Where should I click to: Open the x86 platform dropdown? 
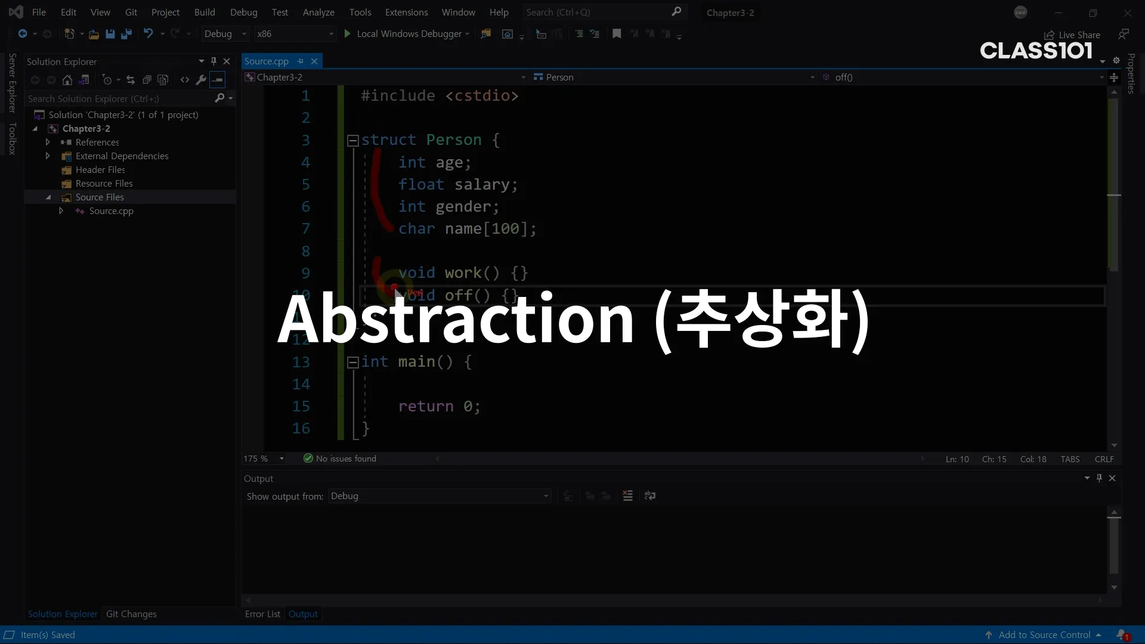tap(295, 34)
